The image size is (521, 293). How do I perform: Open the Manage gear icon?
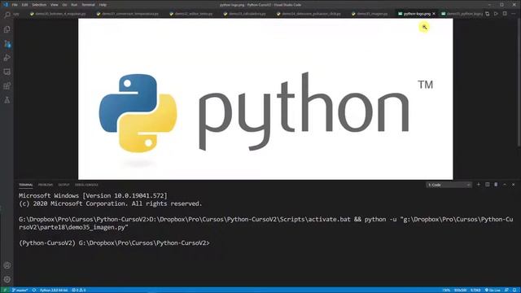[7, 279]
